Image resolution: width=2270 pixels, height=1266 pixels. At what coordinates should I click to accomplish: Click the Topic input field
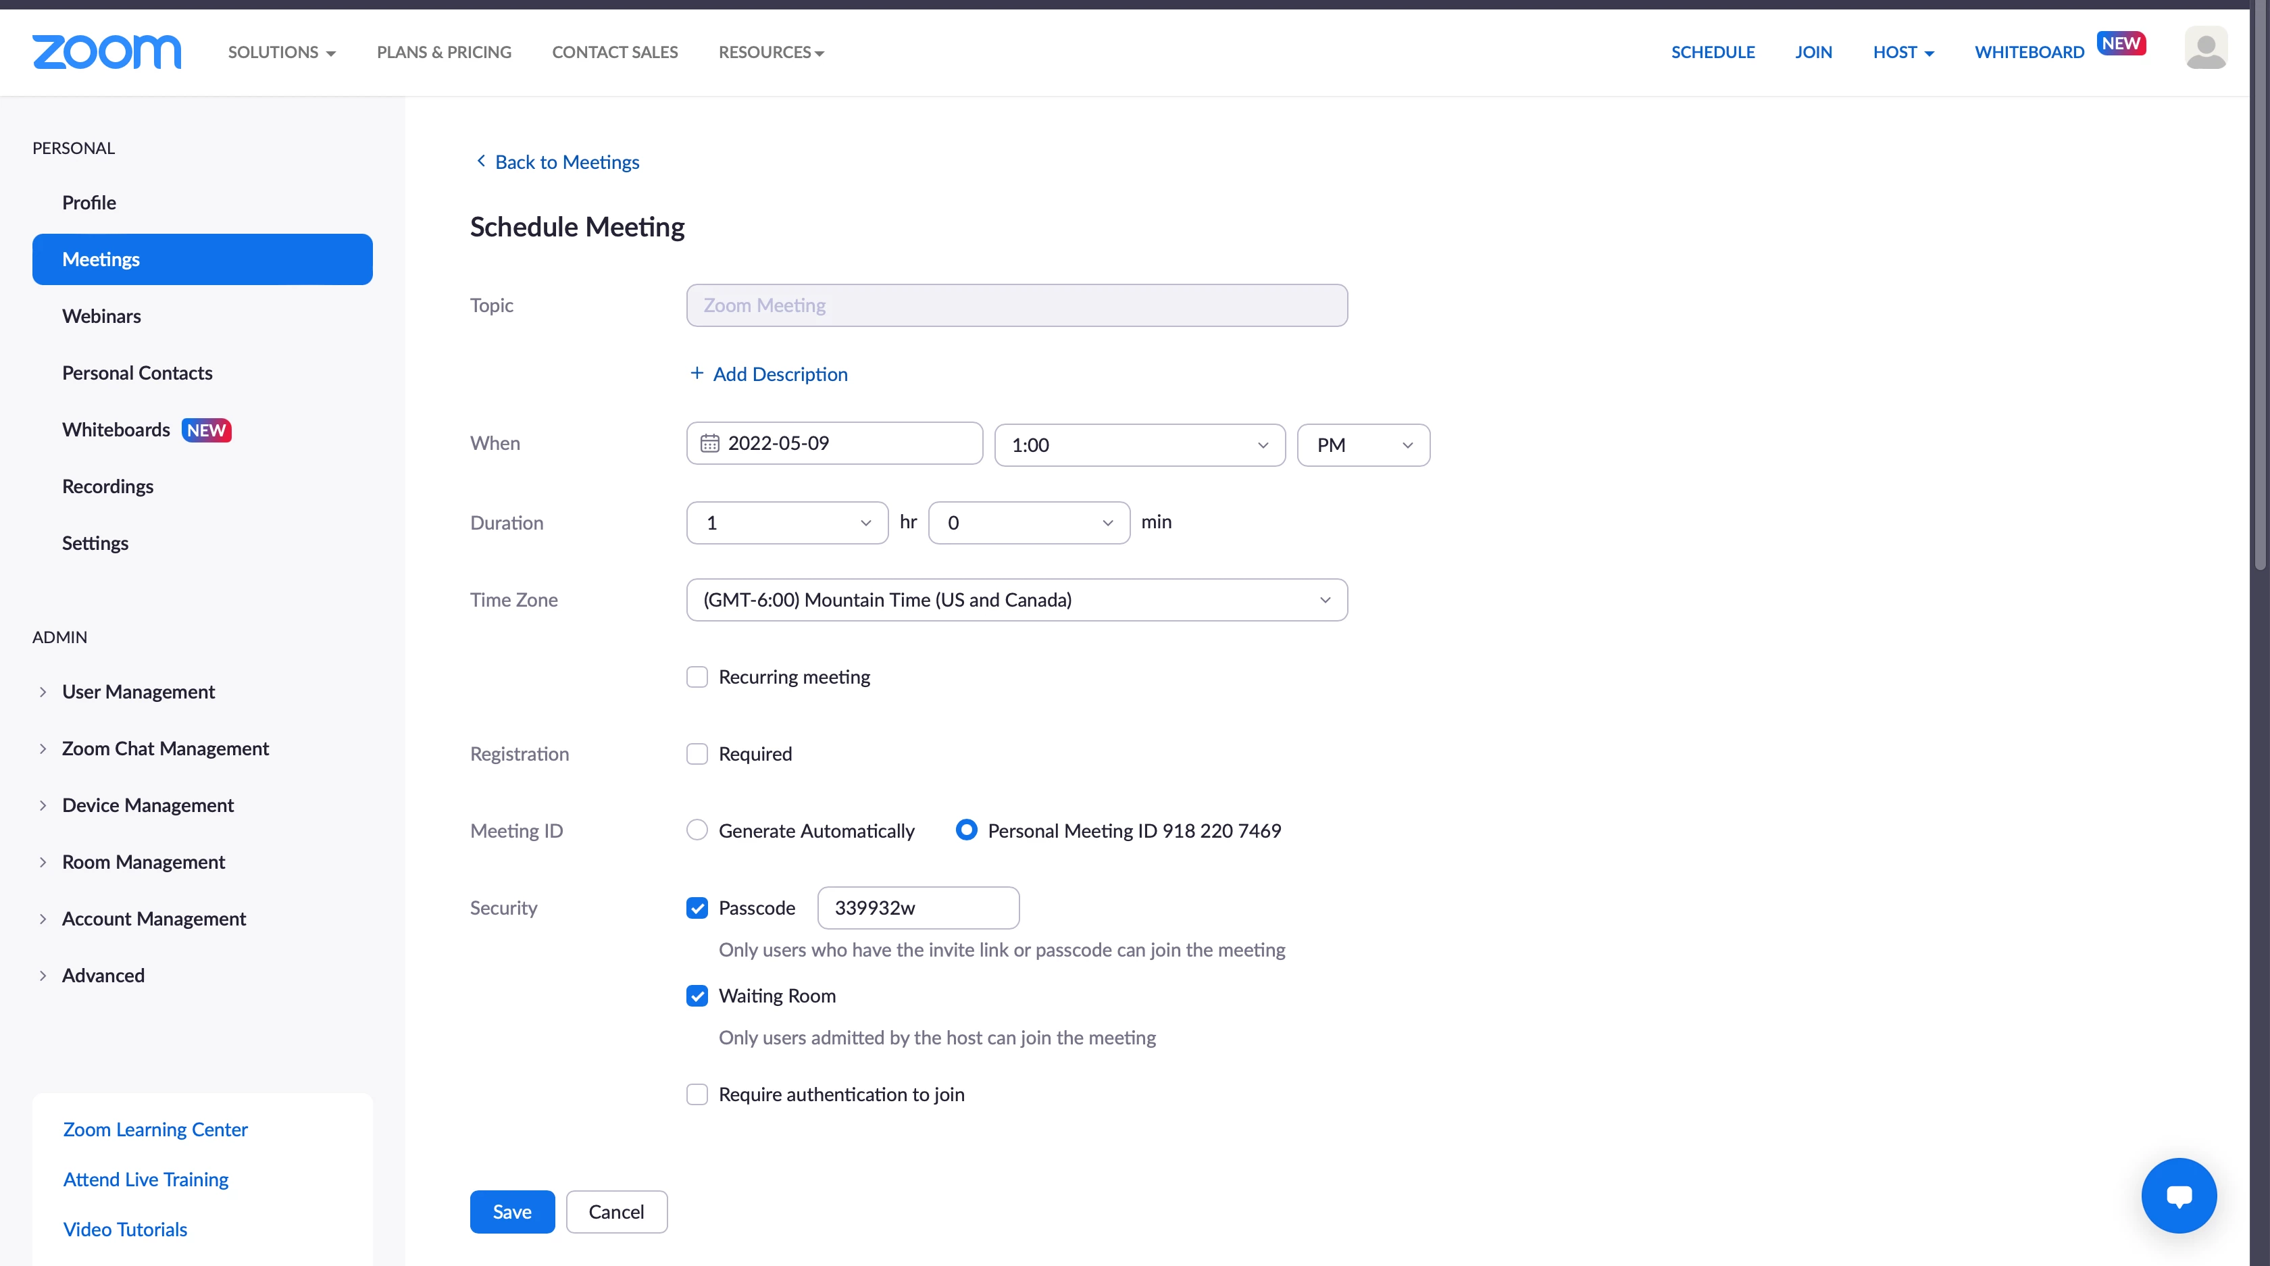point(1016,305)
